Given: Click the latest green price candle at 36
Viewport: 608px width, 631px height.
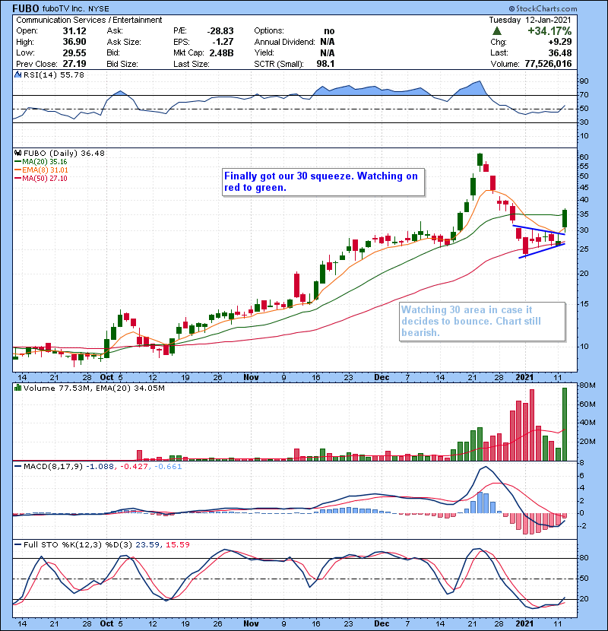Looking at the screenshot, I should click(565, 218).
